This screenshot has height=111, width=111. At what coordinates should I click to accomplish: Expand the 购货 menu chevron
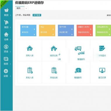click(11, 15)
